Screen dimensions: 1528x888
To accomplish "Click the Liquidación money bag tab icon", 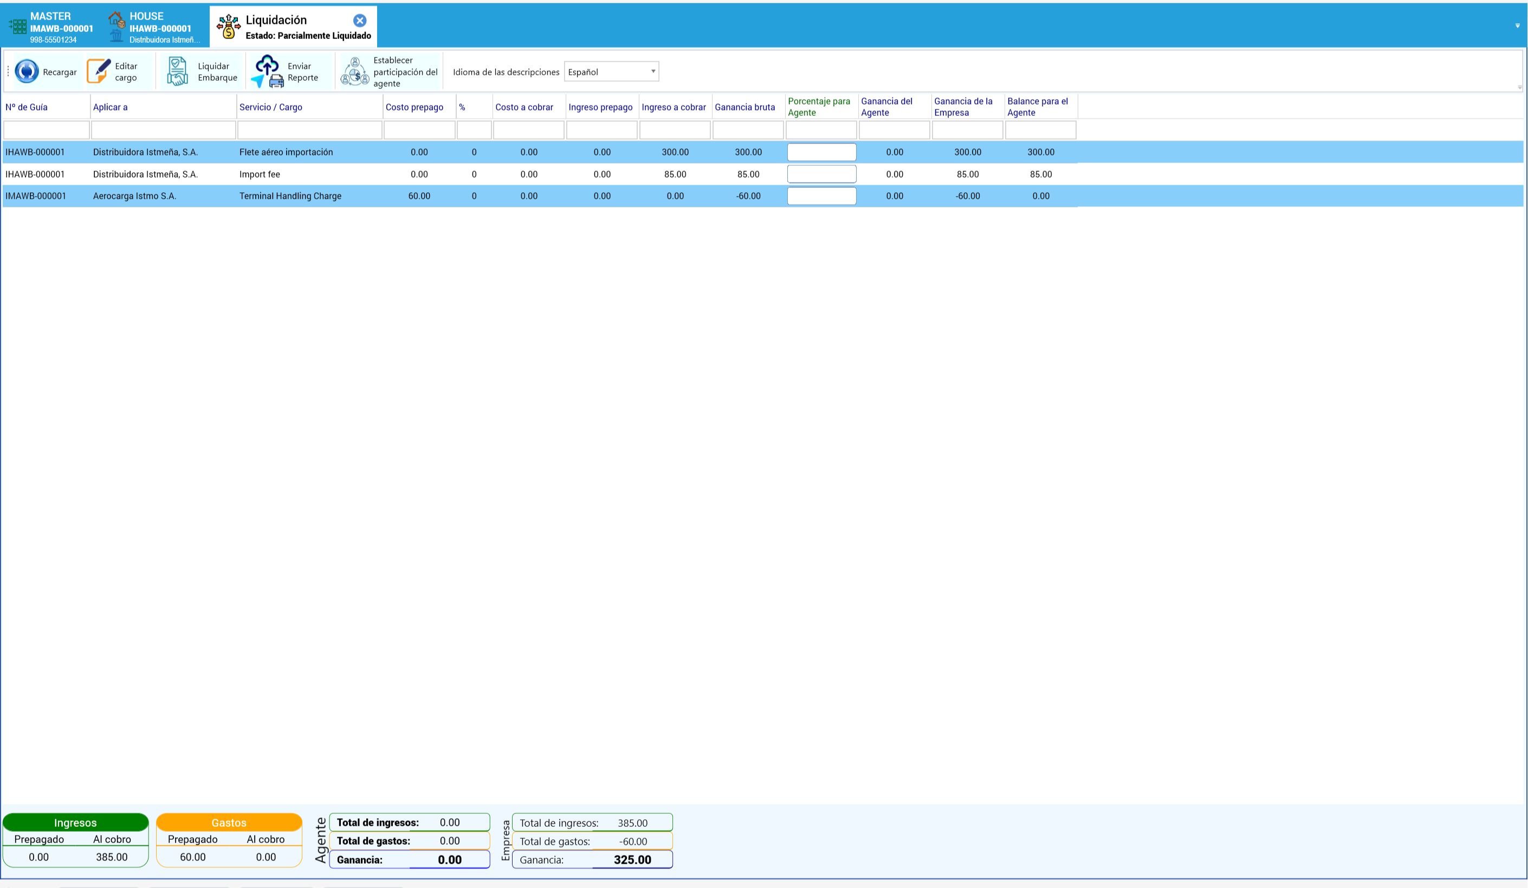I will coord(229,27).
